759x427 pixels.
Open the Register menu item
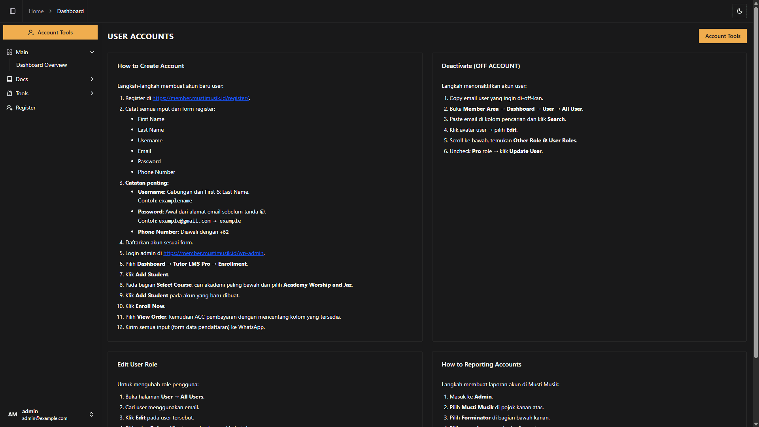50,108
